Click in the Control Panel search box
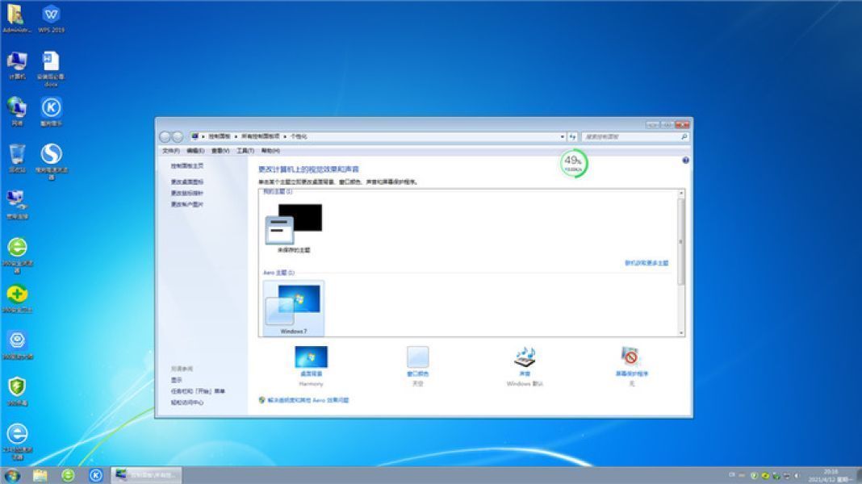Viewport: 862px width, 484px height. pos(630,137)
